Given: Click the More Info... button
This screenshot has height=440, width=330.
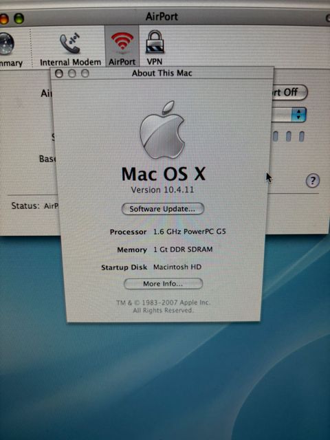Looking at the screenshot, I should point(163,284).
